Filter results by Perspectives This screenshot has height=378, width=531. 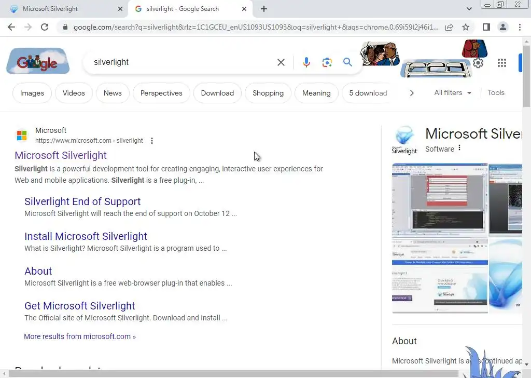coord(161,93)
